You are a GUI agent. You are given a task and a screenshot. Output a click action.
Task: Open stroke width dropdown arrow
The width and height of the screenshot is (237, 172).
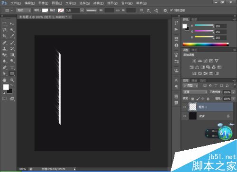coord(82,10)
